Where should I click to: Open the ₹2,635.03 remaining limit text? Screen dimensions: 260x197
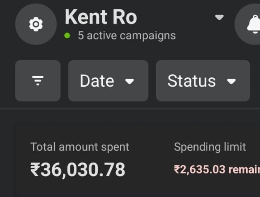[217, 169]
